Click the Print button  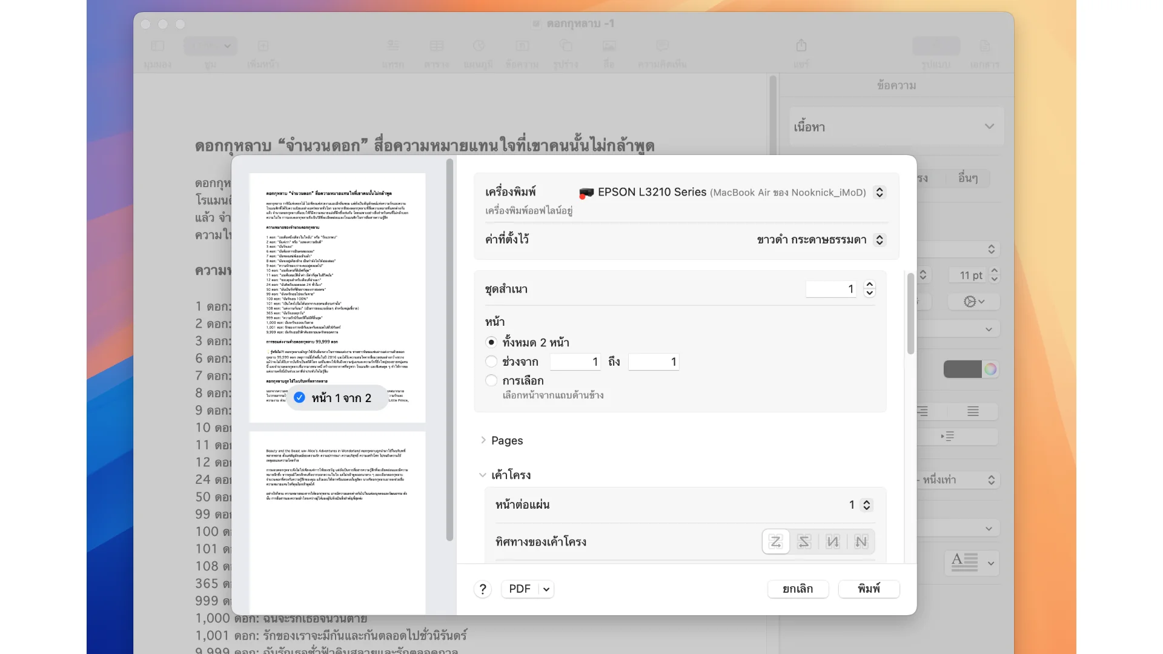(869, 589)
